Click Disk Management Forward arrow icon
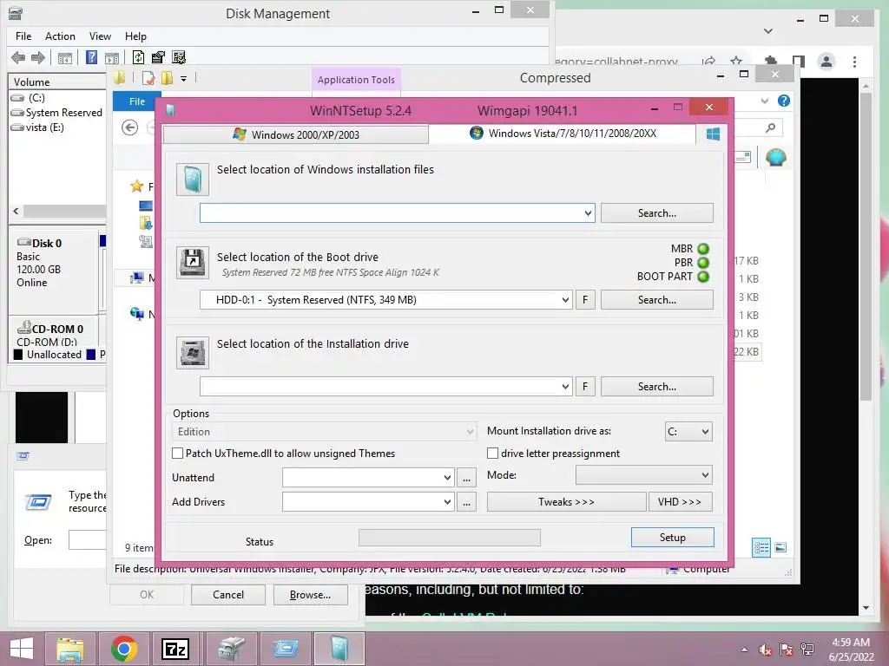This screenshot has width=889, height=666. pos(38,57)
